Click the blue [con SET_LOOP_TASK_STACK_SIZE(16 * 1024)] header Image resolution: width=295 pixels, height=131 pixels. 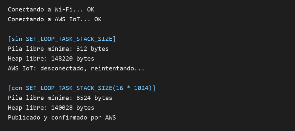(x=82, y=88)
